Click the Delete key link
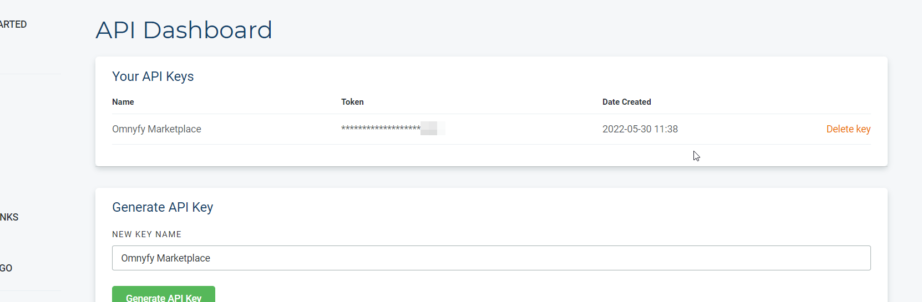This screenshot has width=922, height=302. click(848, 129)
